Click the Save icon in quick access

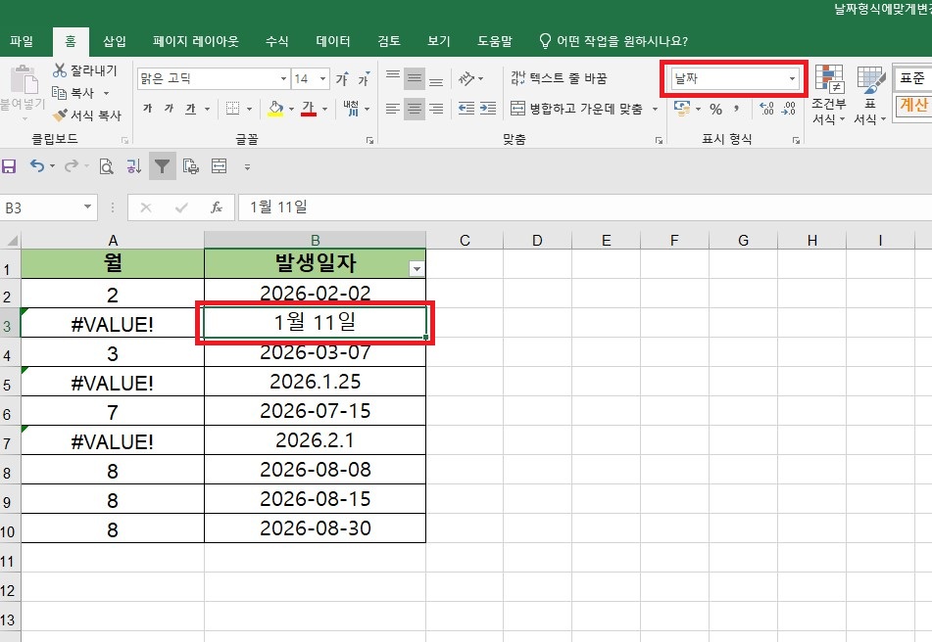[x=9, y=166]
